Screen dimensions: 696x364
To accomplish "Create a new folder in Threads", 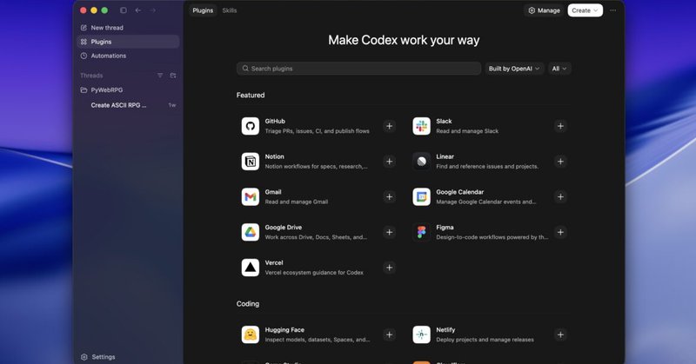I will (173, 76).
